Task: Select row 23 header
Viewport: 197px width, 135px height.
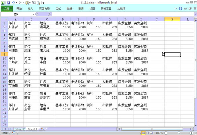Action: point(4,109)
